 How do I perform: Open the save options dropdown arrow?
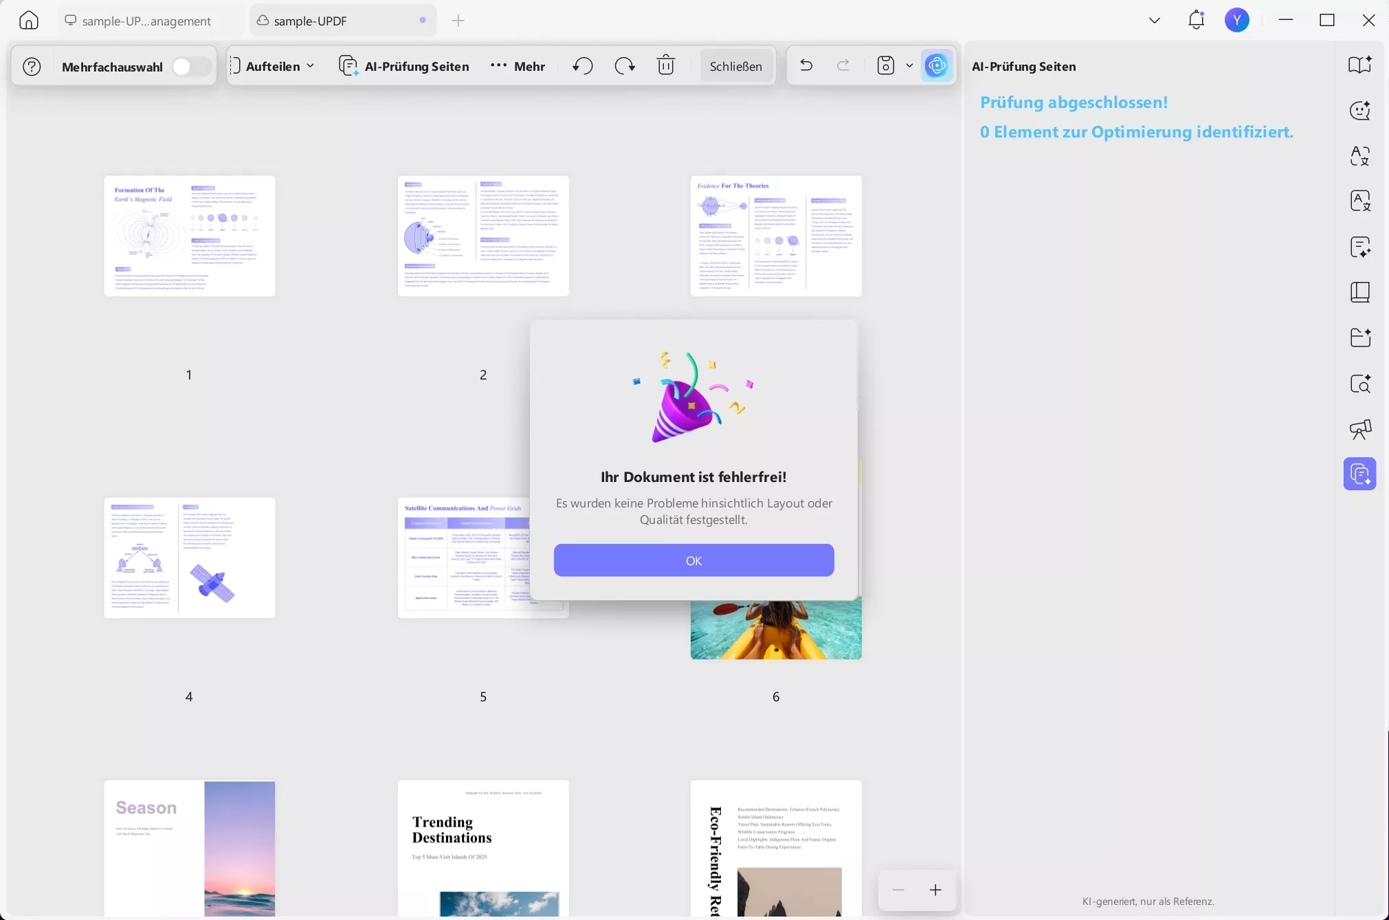pyautogui.click(x=909, y=66)
